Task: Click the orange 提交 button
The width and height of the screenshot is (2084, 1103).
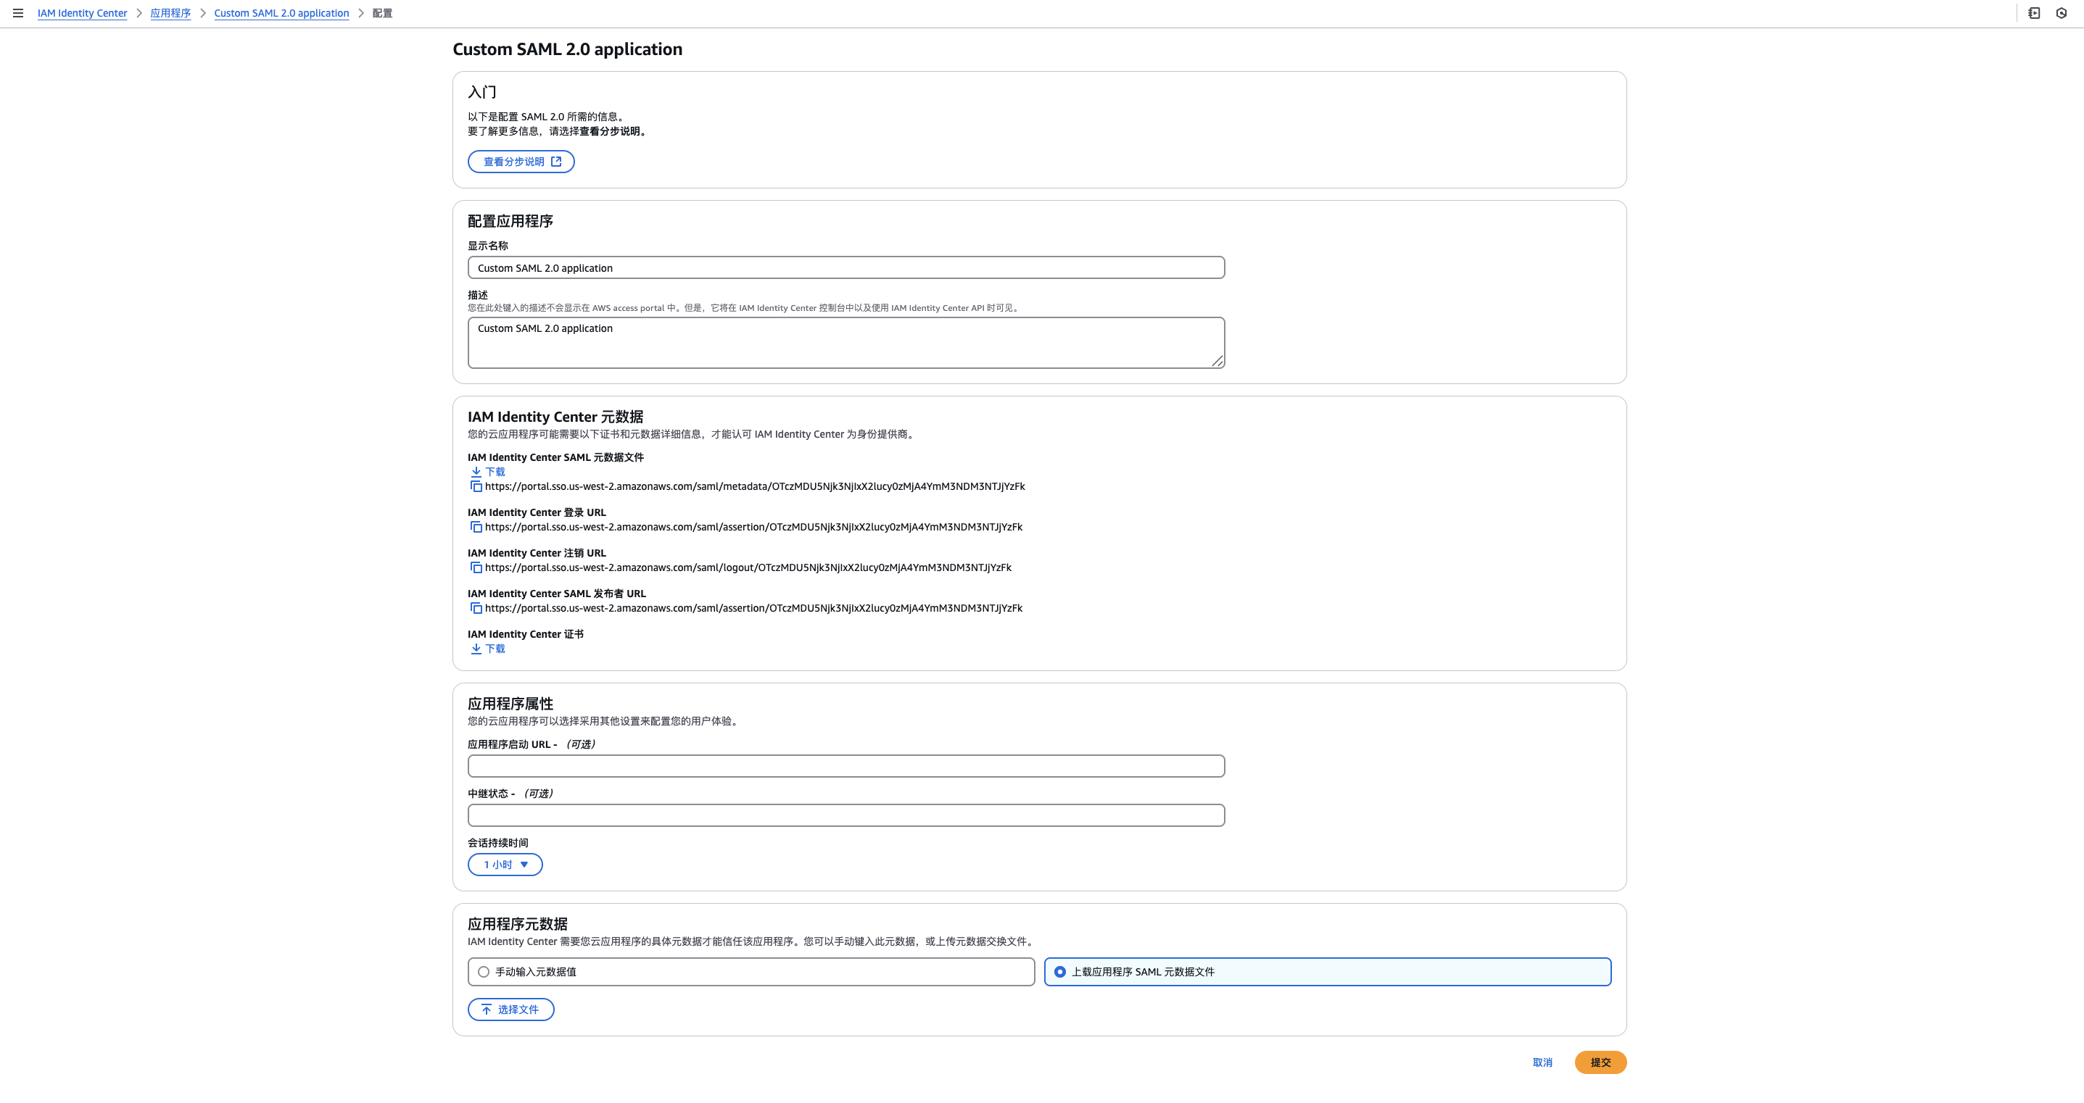Action: (1600, 1062)
